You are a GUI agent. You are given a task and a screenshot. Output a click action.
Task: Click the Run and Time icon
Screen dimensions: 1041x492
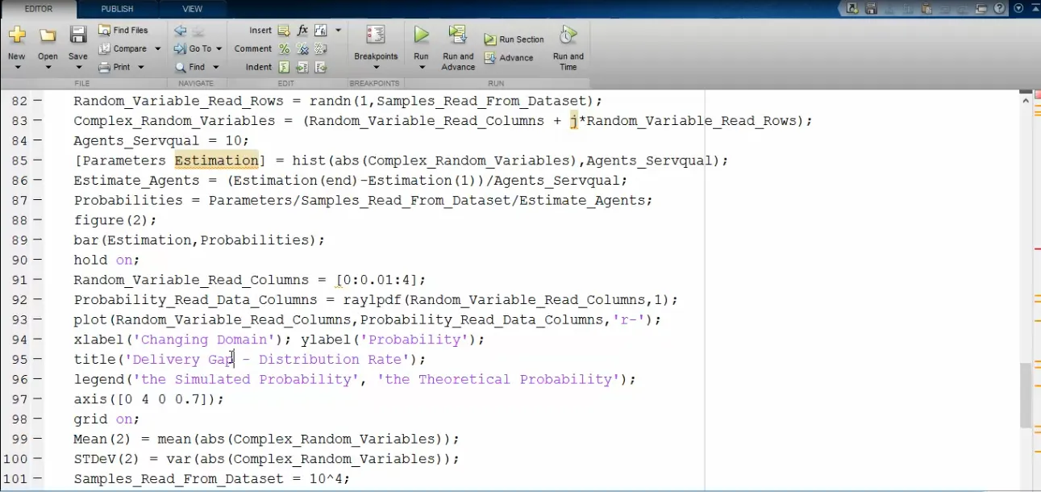tap(568, 35)
